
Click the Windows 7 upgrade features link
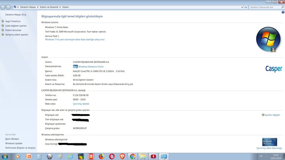tap(75, 39)
